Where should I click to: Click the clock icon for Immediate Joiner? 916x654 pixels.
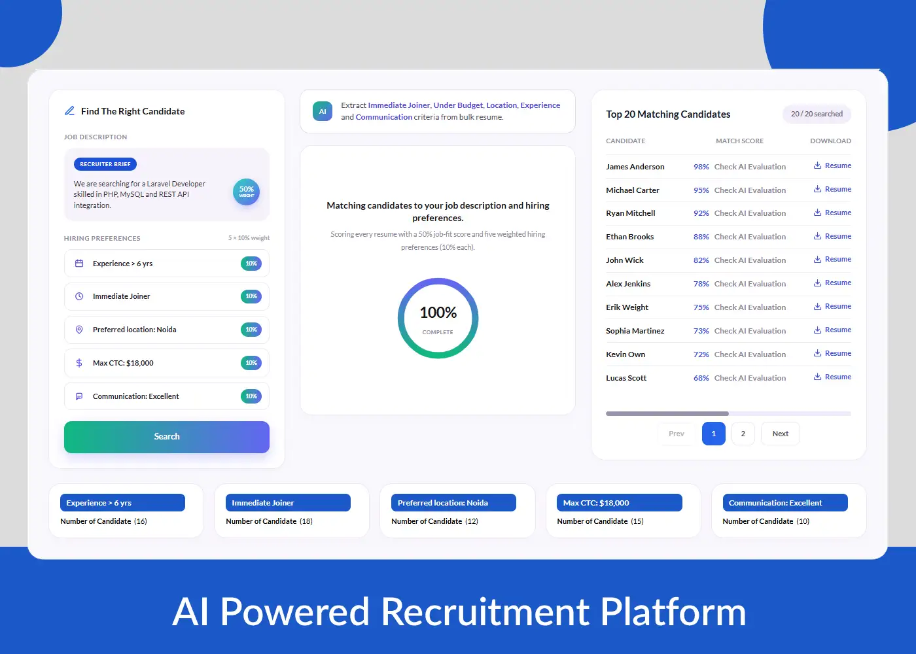(79, 296)
